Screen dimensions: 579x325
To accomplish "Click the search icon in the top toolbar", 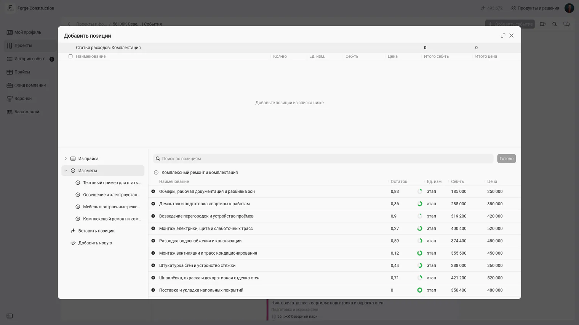I will point(555,24).
